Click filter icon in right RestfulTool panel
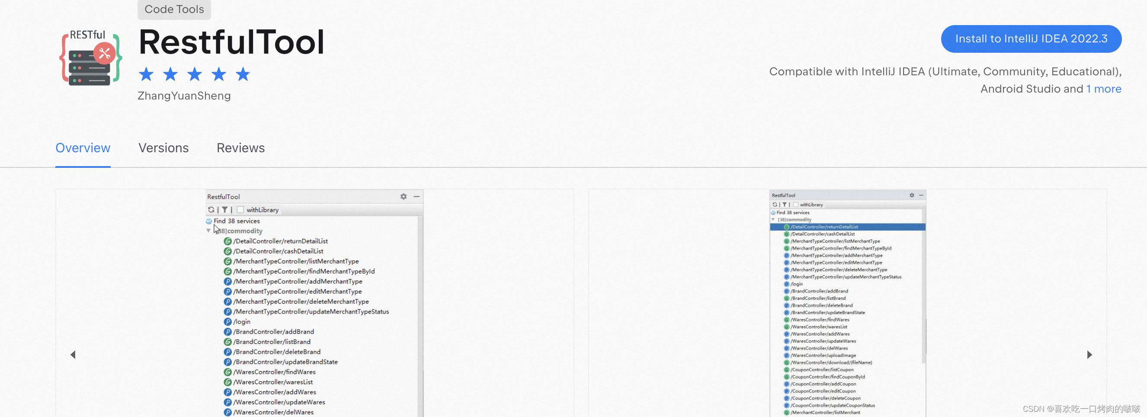 click(784, 205)
